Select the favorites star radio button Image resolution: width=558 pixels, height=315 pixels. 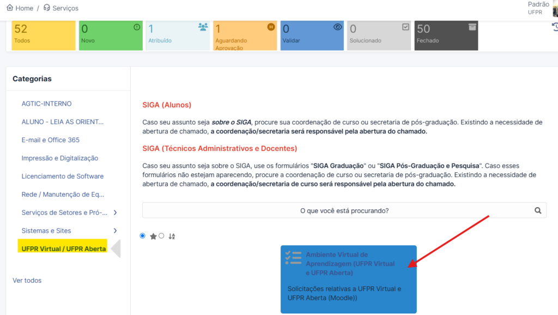pos(143,235)
